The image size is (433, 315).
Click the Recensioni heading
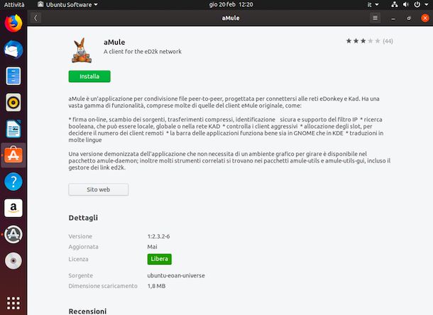[87, 311]
